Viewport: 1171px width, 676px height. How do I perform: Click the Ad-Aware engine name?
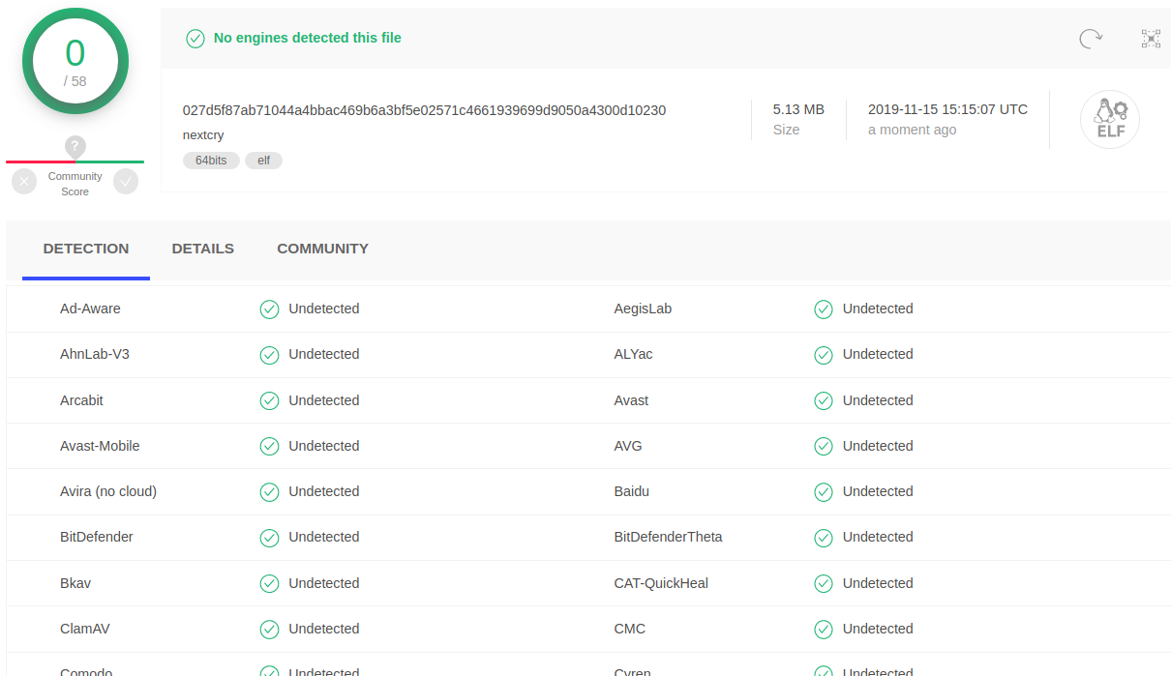coord(90,309)
